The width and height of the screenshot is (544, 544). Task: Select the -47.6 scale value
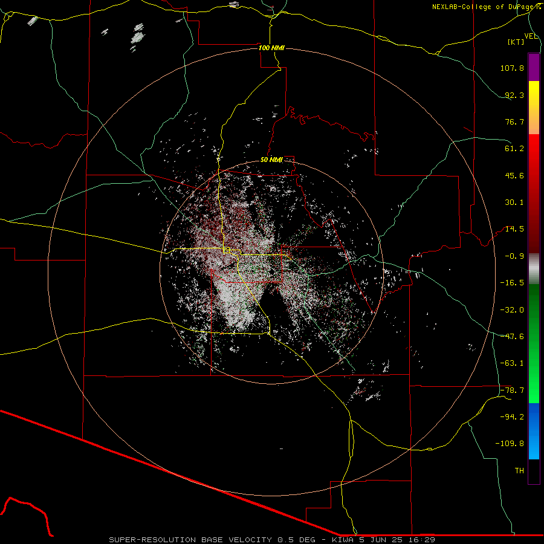pyautogui.click(x=512, y=337)
